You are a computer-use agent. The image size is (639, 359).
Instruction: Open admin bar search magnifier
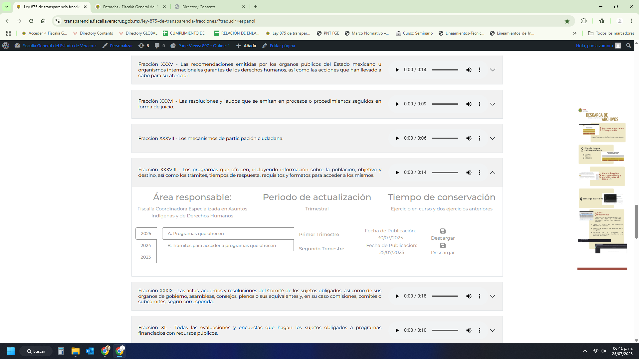628,46
